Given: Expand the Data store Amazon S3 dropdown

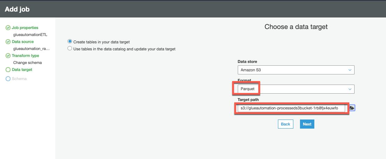Looking at the screenshot, I should click(x=296, y=70).
